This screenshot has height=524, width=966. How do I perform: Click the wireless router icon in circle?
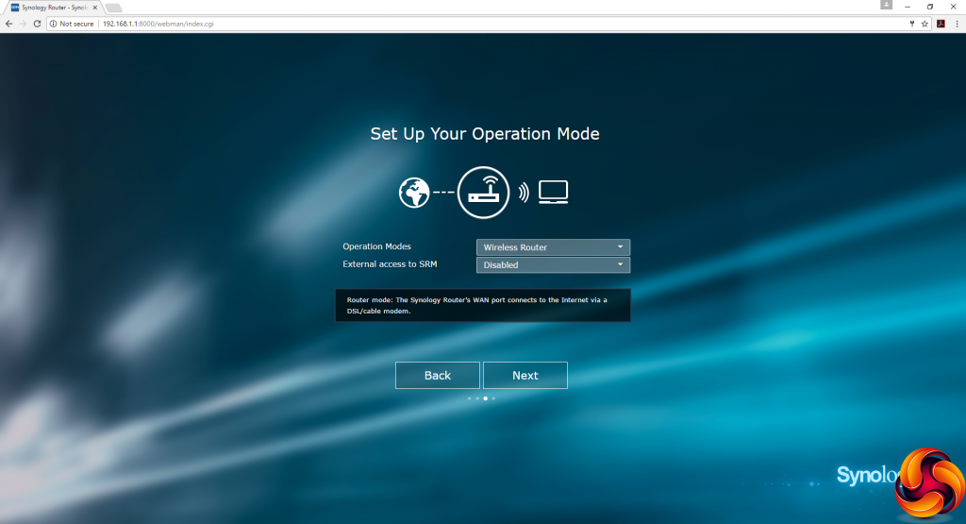click(x=484, y=193)
